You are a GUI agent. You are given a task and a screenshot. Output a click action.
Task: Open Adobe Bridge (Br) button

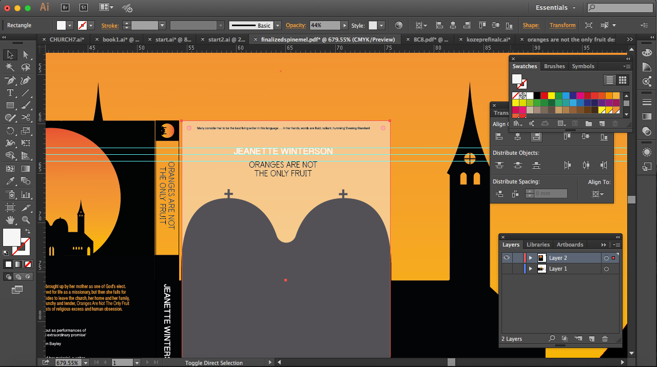[65, 8]
